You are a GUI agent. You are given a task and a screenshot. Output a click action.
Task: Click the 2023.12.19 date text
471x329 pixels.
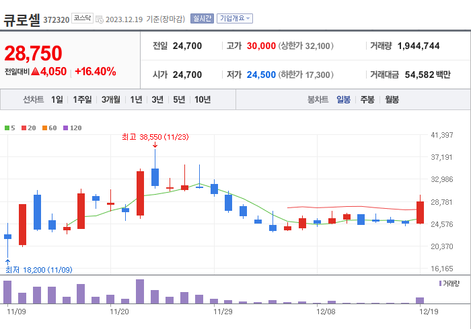124,19
